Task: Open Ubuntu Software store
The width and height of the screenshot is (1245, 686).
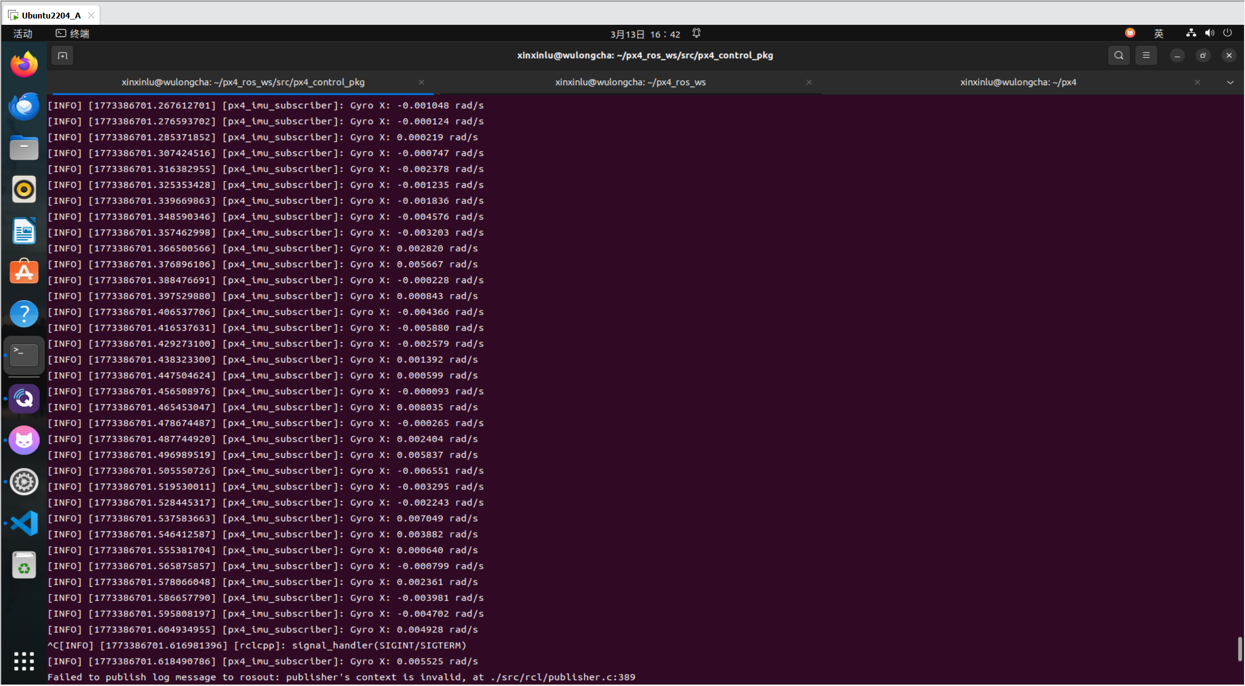Action: click(24, 272)
